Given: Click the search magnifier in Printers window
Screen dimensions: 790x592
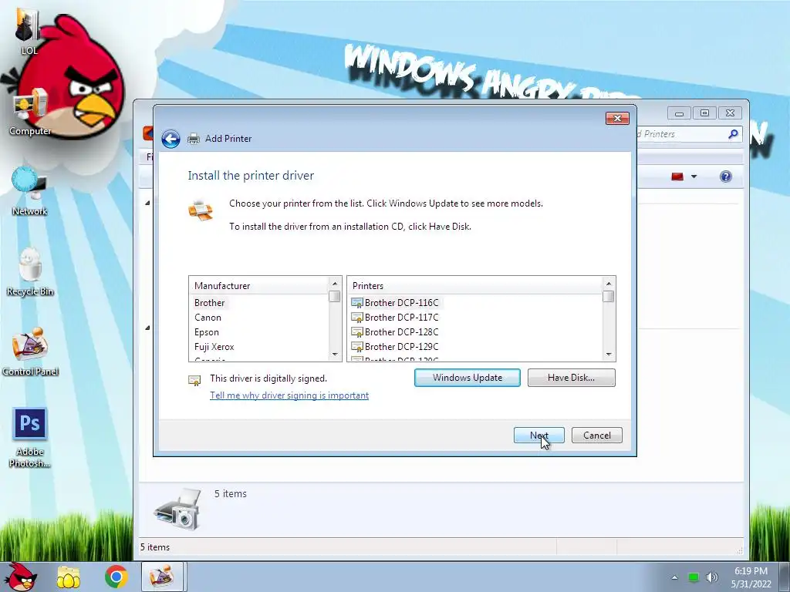Looking at the screenshot, I should point(733,134).
